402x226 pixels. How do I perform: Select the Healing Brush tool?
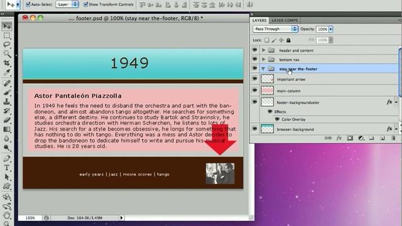click(7, 83)
